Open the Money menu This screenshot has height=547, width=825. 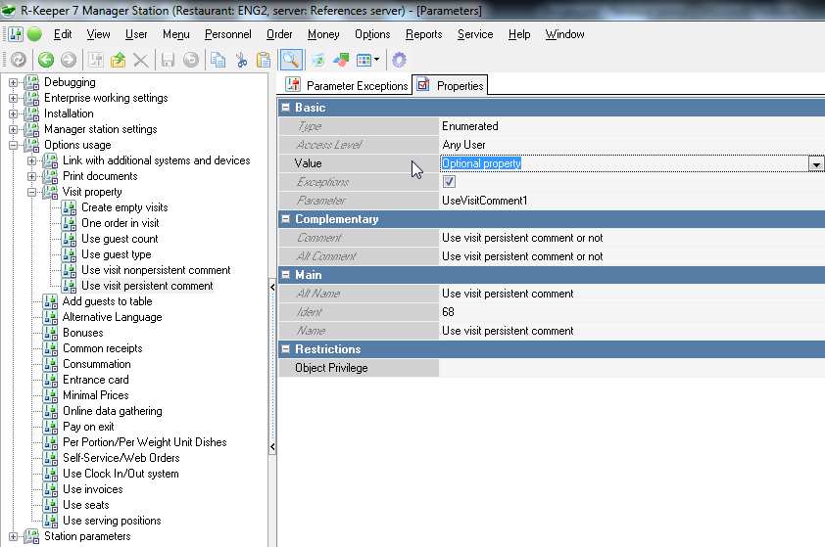pos(323,34)
